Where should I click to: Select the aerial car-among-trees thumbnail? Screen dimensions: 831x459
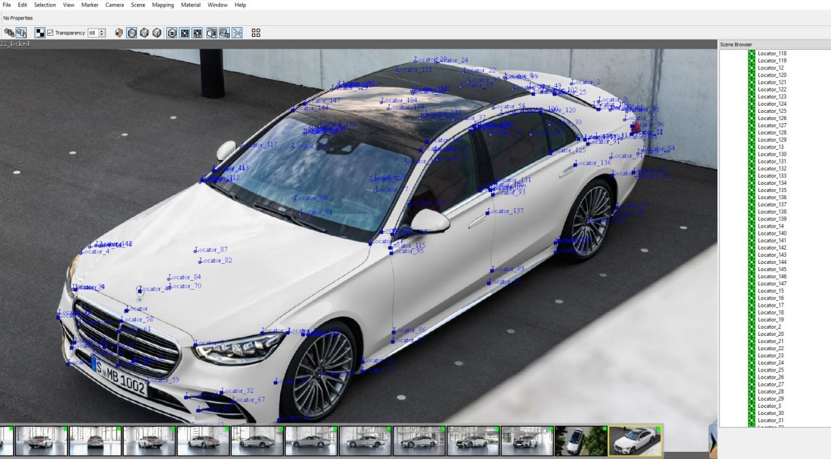point(581,441)
